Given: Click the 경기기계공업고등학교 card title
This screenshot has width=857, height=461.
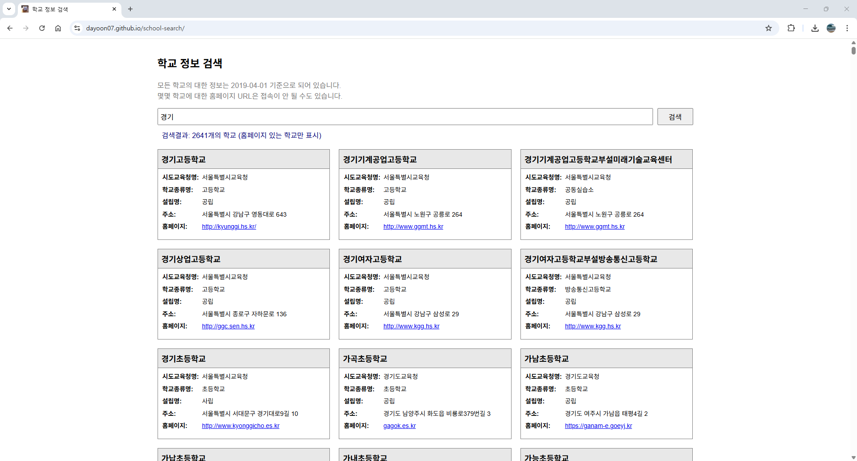Looking at the screenshot, I should click(x=380, y=159).
